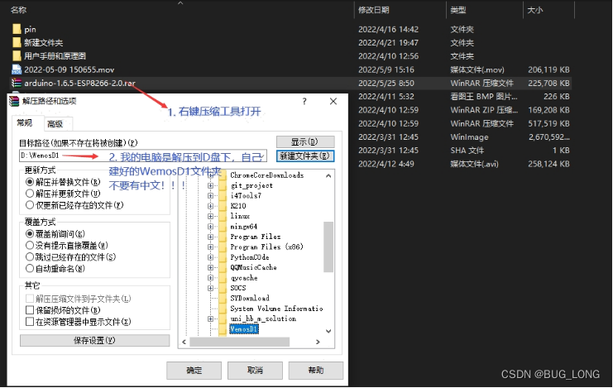Click the i4Tools7 folder icon in tree
This screenshot has height=388, width=613.
point(223,195)
